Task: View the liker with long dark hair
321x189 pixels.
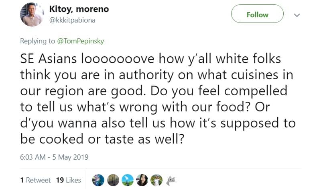Action: tap(142, 180)
